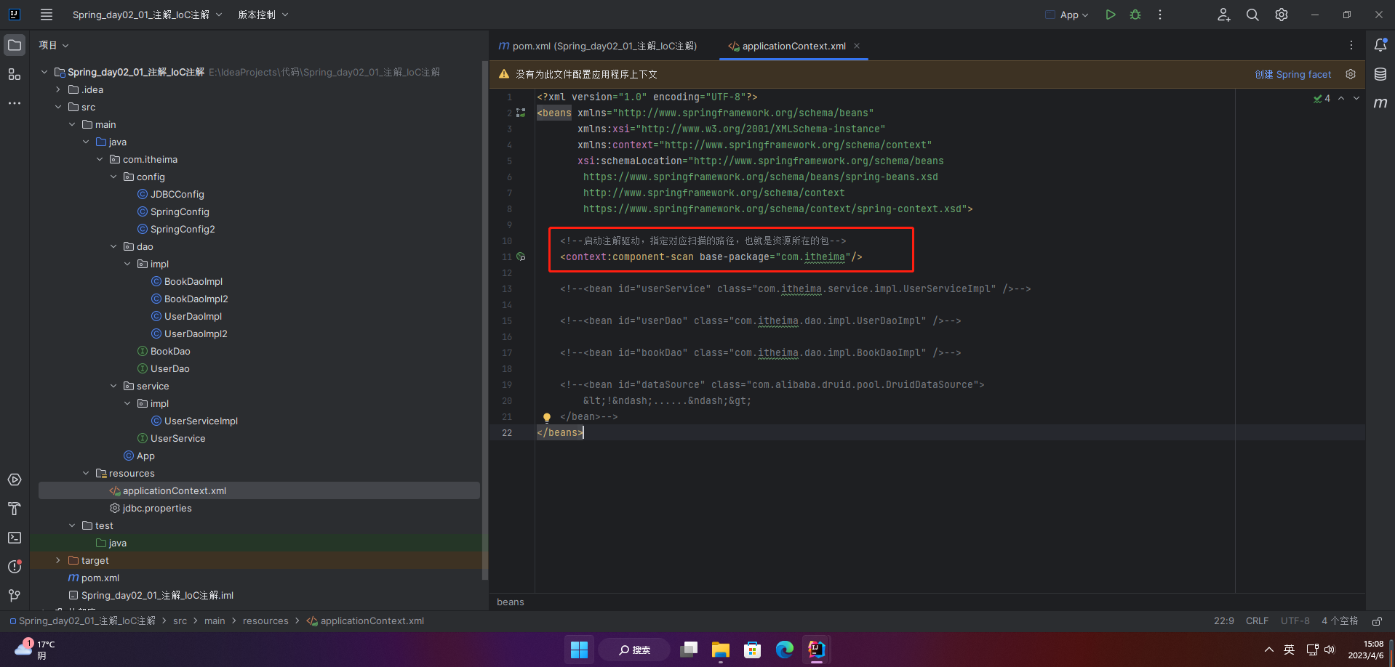Open the inspections widget showing 4
1395x667 pixels.
coord(1322,99)
